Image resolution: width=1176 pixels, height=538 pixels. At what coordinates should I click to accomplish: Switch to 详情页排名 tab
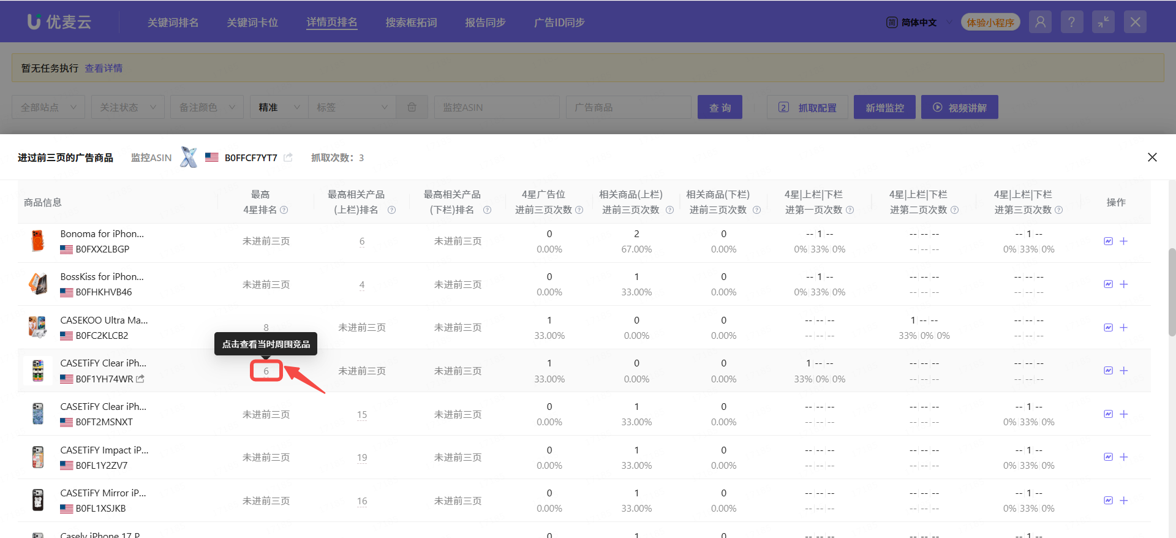332,23
